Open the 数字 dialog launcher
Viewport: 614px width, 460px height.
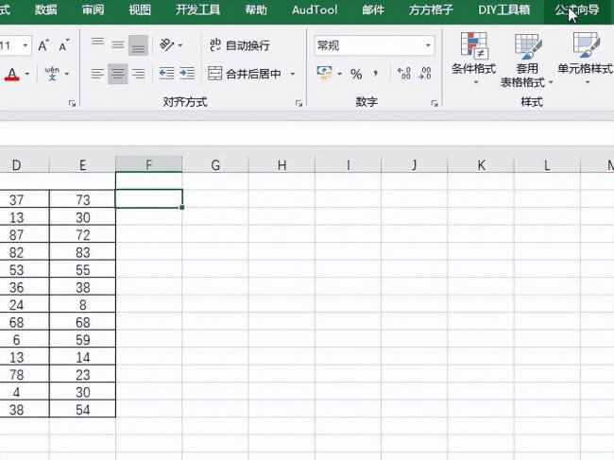435,103
